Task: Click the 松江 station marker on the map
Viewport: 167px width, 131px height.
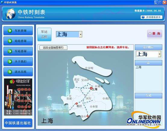Action: [77, 103]
